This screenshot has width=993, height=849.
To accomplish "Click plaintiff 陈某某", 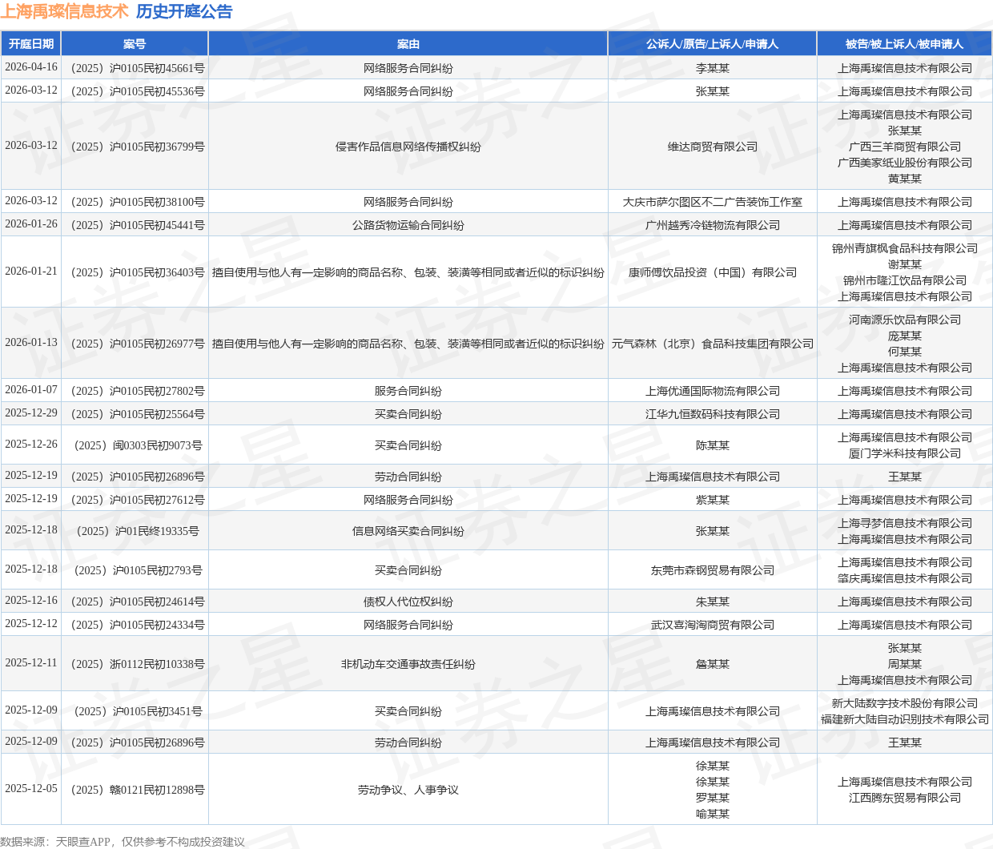I will (713, 446).
